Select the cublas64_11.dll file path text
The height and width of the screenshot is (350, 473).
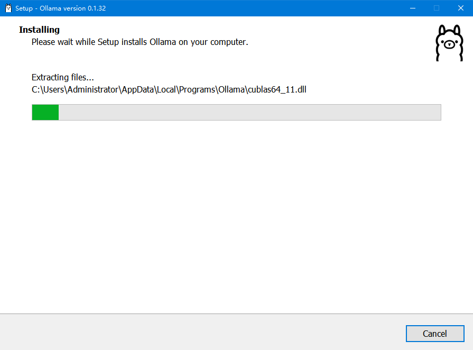(169, 89)
